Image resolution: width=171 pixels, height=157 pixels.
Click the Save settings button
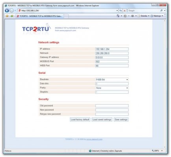[x=121, y=120]
